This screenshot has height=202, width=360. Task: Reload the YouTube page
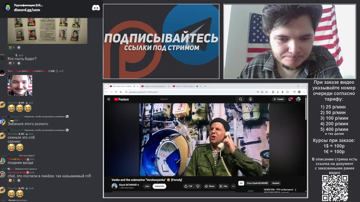[116, 92]
